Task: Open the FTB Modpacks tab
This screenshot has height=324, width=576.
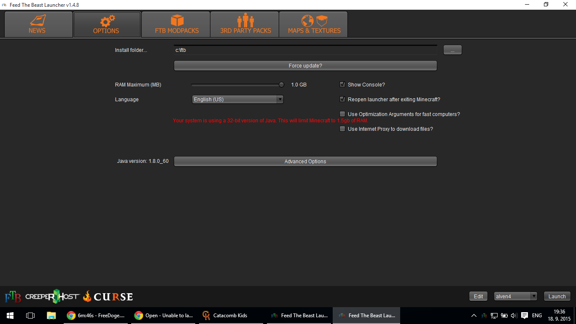Action: point(176,24)
